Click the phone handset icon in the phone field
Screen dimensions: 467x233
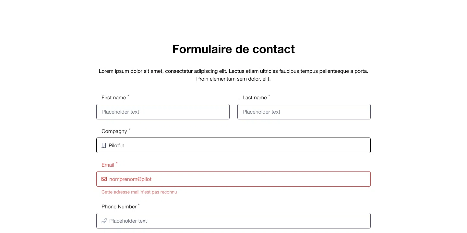[x=104, y=221]
